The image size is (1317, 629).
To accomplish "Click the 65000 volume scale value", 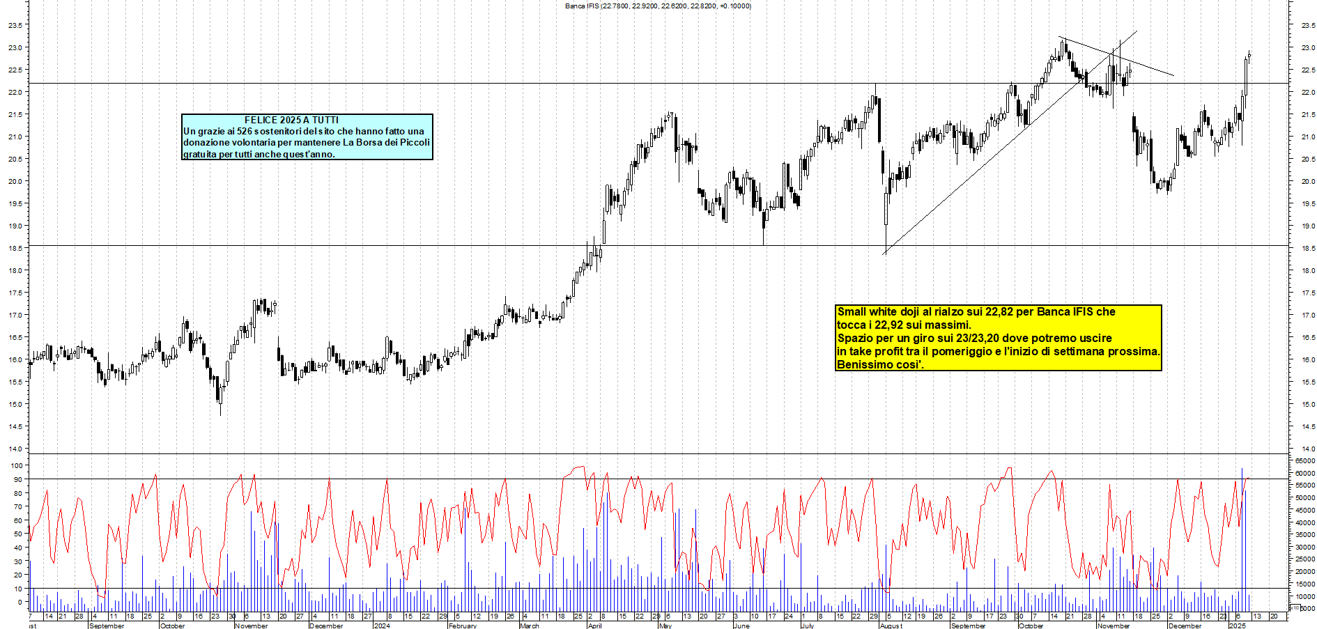I will pyautogui.click(x=1305, y=461).
